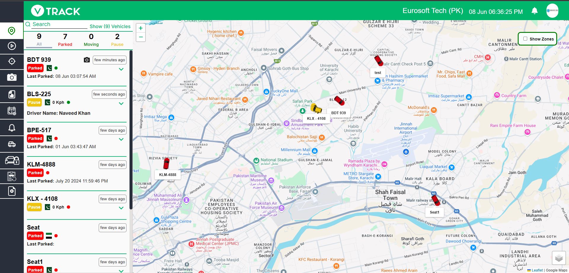
Task: Click the Parked status of BDT 939
Action: click(x=35, y=68)
